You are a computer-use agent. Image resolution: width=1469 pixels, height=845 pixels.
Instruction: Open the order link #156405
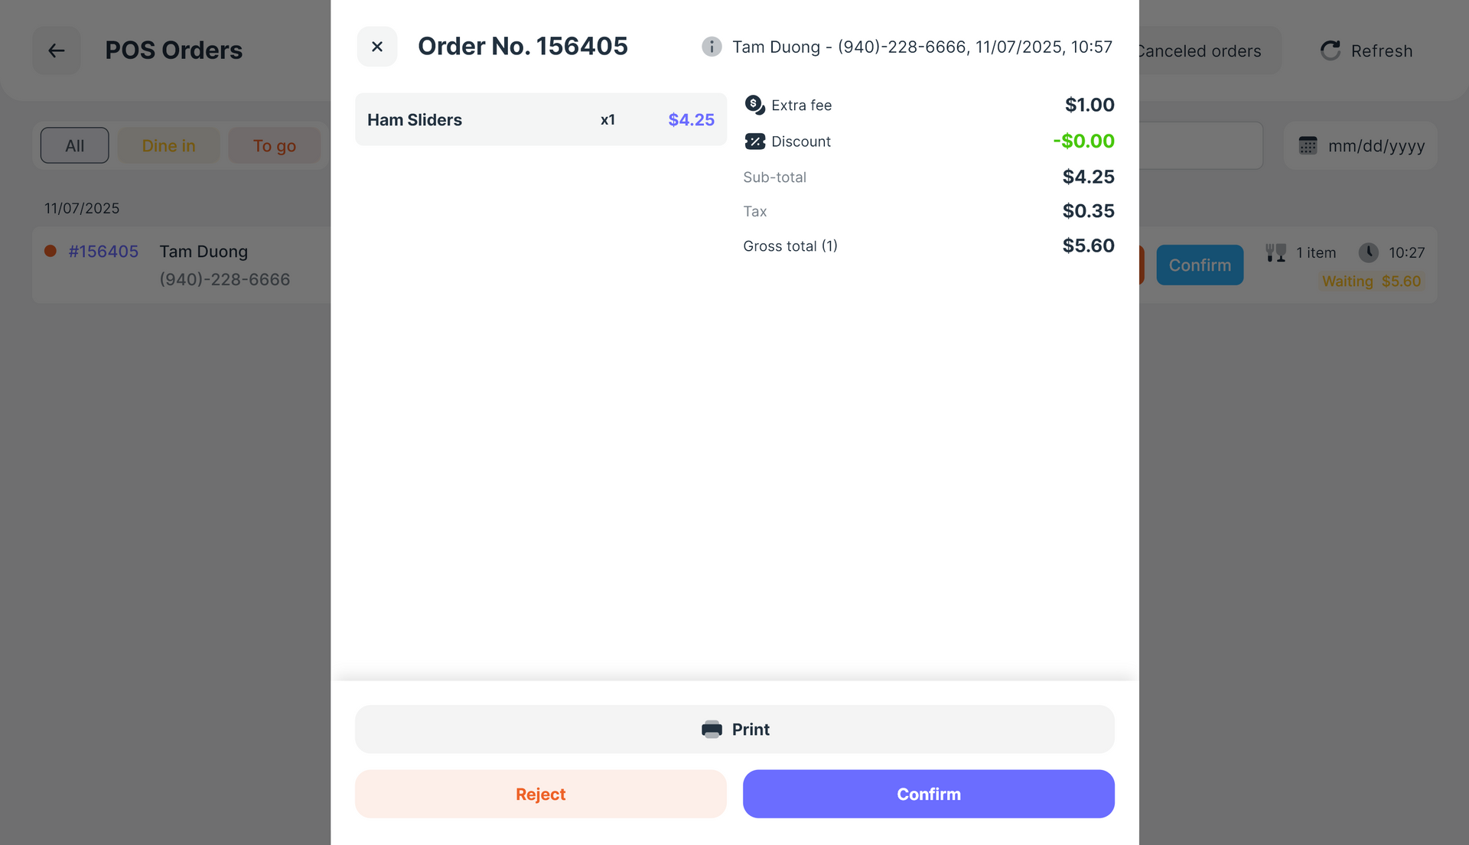103,251
